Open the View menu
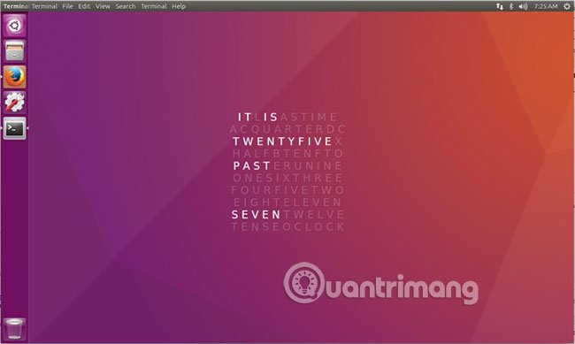This screenshot has width=575, height=344. pos(103,6)
